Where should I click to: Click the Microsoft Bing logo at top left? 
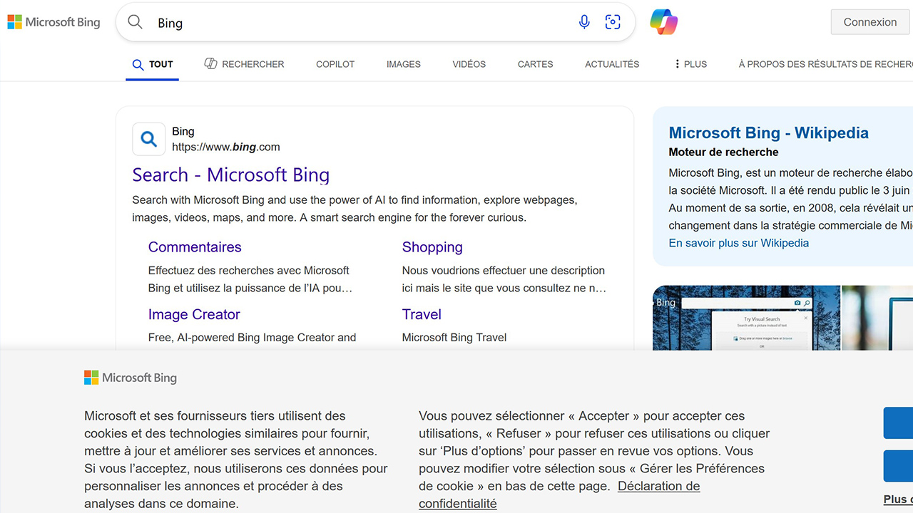53,21
